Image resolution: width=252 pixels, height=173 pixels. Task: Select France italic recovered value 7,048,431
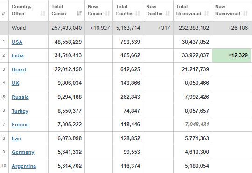(197, 125)
